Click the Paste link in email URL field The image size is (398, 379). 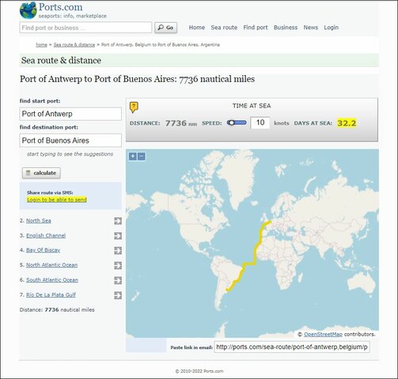point(292,347)
